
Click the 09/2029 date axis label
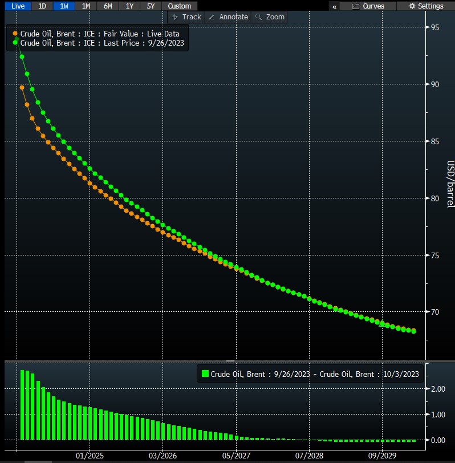coord(382,456)
